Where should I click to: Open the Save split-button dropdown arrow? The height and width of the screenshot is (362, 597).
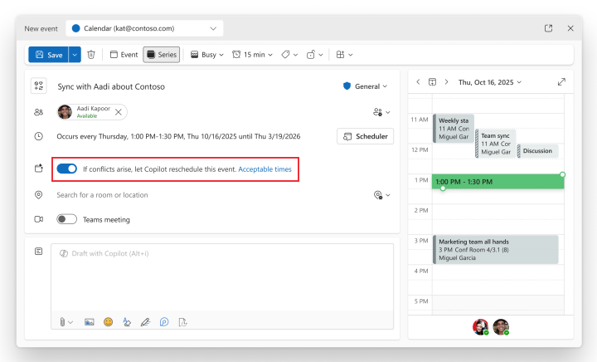click(x=75, y=55)
